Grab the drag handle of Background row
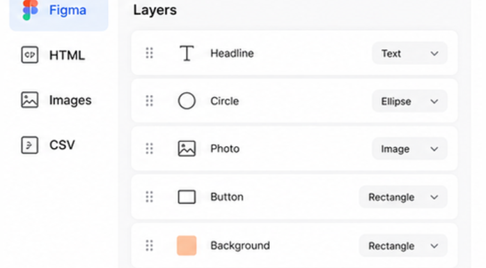The height and width of the screenshot is (268, 486). (x=150, y=246)
